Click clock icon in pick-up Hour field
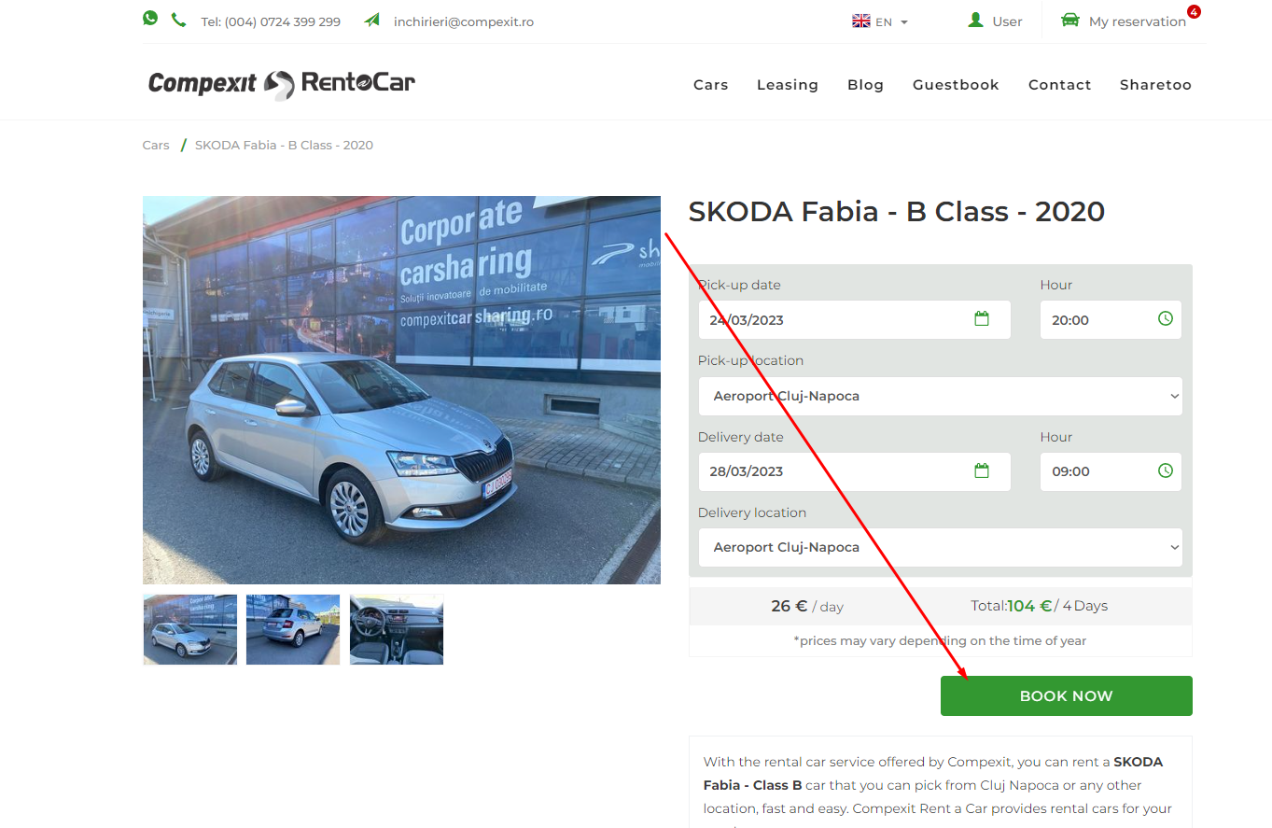The width and height of the screenshot is (1272, 828). point(1166,318)
